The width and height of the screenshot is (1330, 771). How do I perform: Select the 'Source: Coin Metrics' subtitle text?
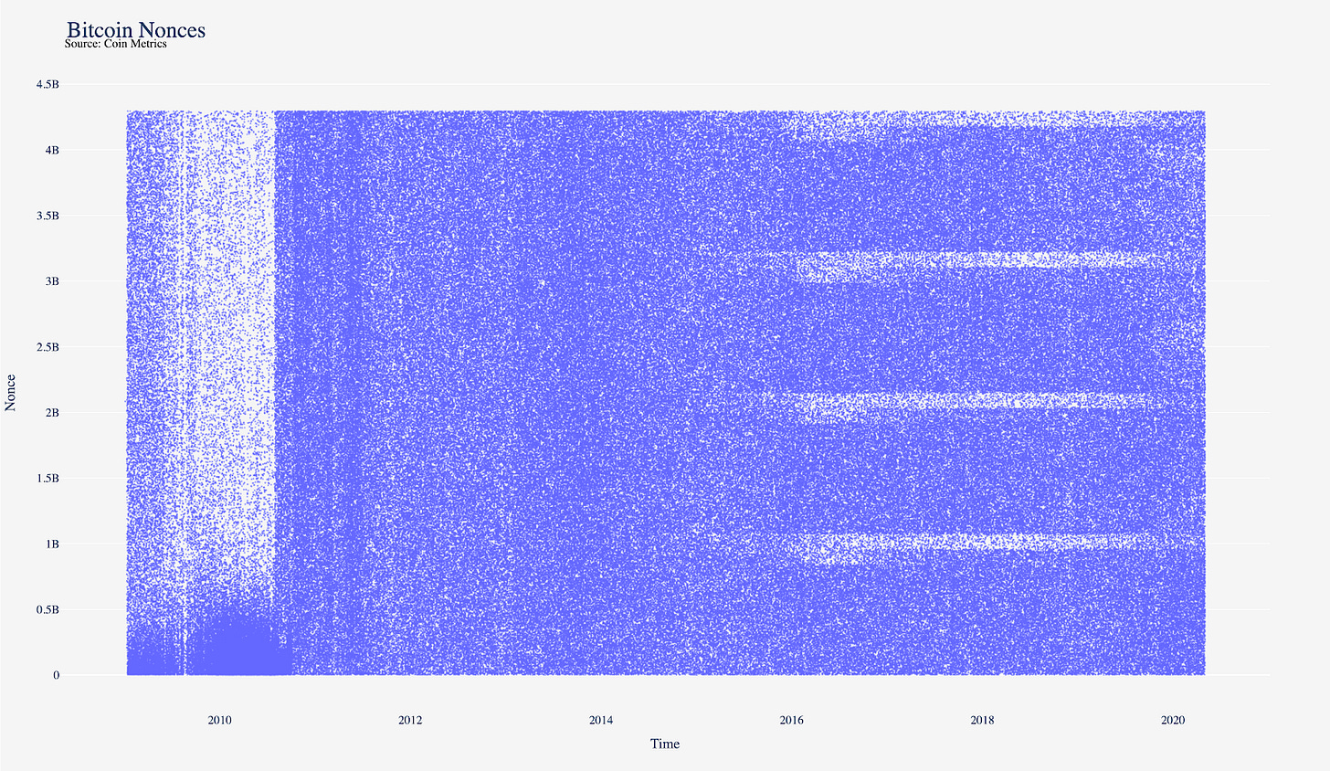pyautogui.click(x=116, y=44)
